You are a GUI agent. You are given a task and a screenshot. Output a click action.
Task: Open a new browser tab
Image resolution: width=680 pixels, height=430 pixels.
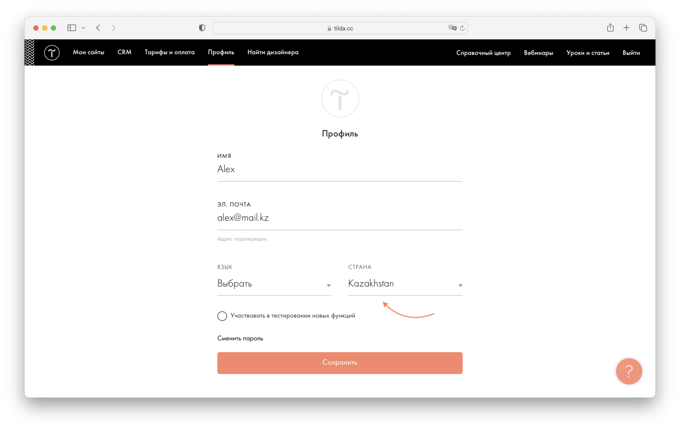pos(626,28)
